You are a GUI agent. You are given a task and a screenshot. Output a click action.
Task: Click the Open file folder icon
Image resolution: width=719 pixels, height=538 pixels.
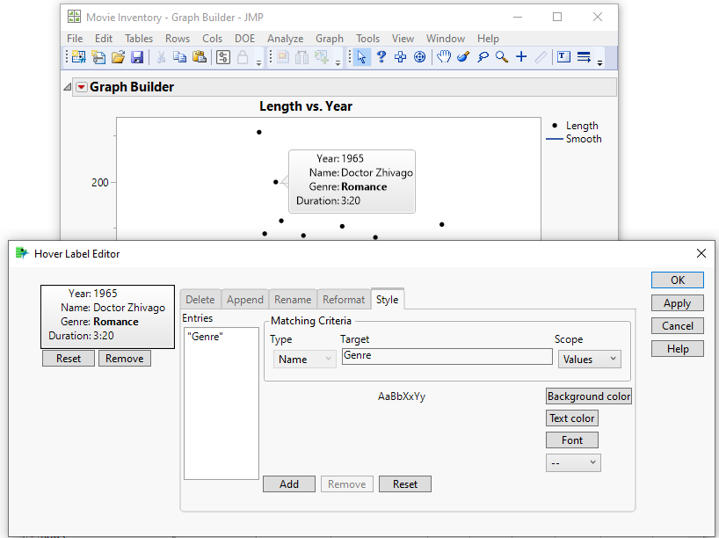click(x=118, y=57)
